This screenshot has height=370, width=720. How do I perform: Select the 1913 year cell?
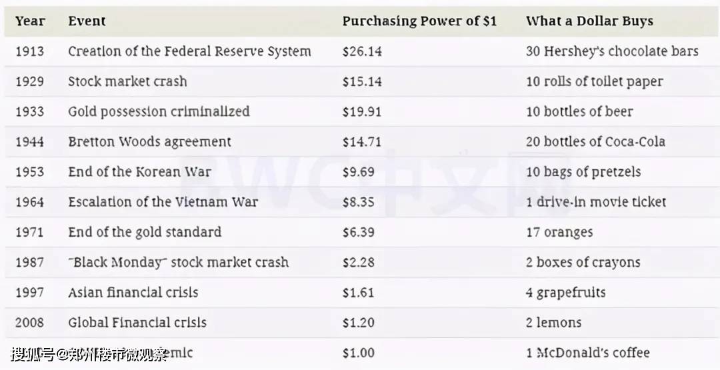pyautogui.click(x=30, y=51)
